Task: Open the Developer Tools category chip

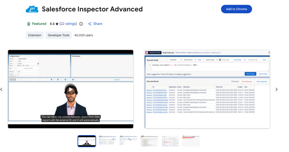Action: [x=59, y=35]
